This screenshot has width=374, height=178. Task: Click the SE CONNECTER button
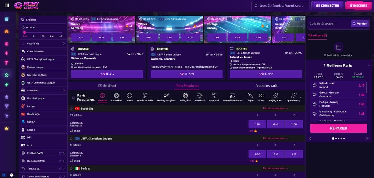pyautogui.click(x=327, y=6)
